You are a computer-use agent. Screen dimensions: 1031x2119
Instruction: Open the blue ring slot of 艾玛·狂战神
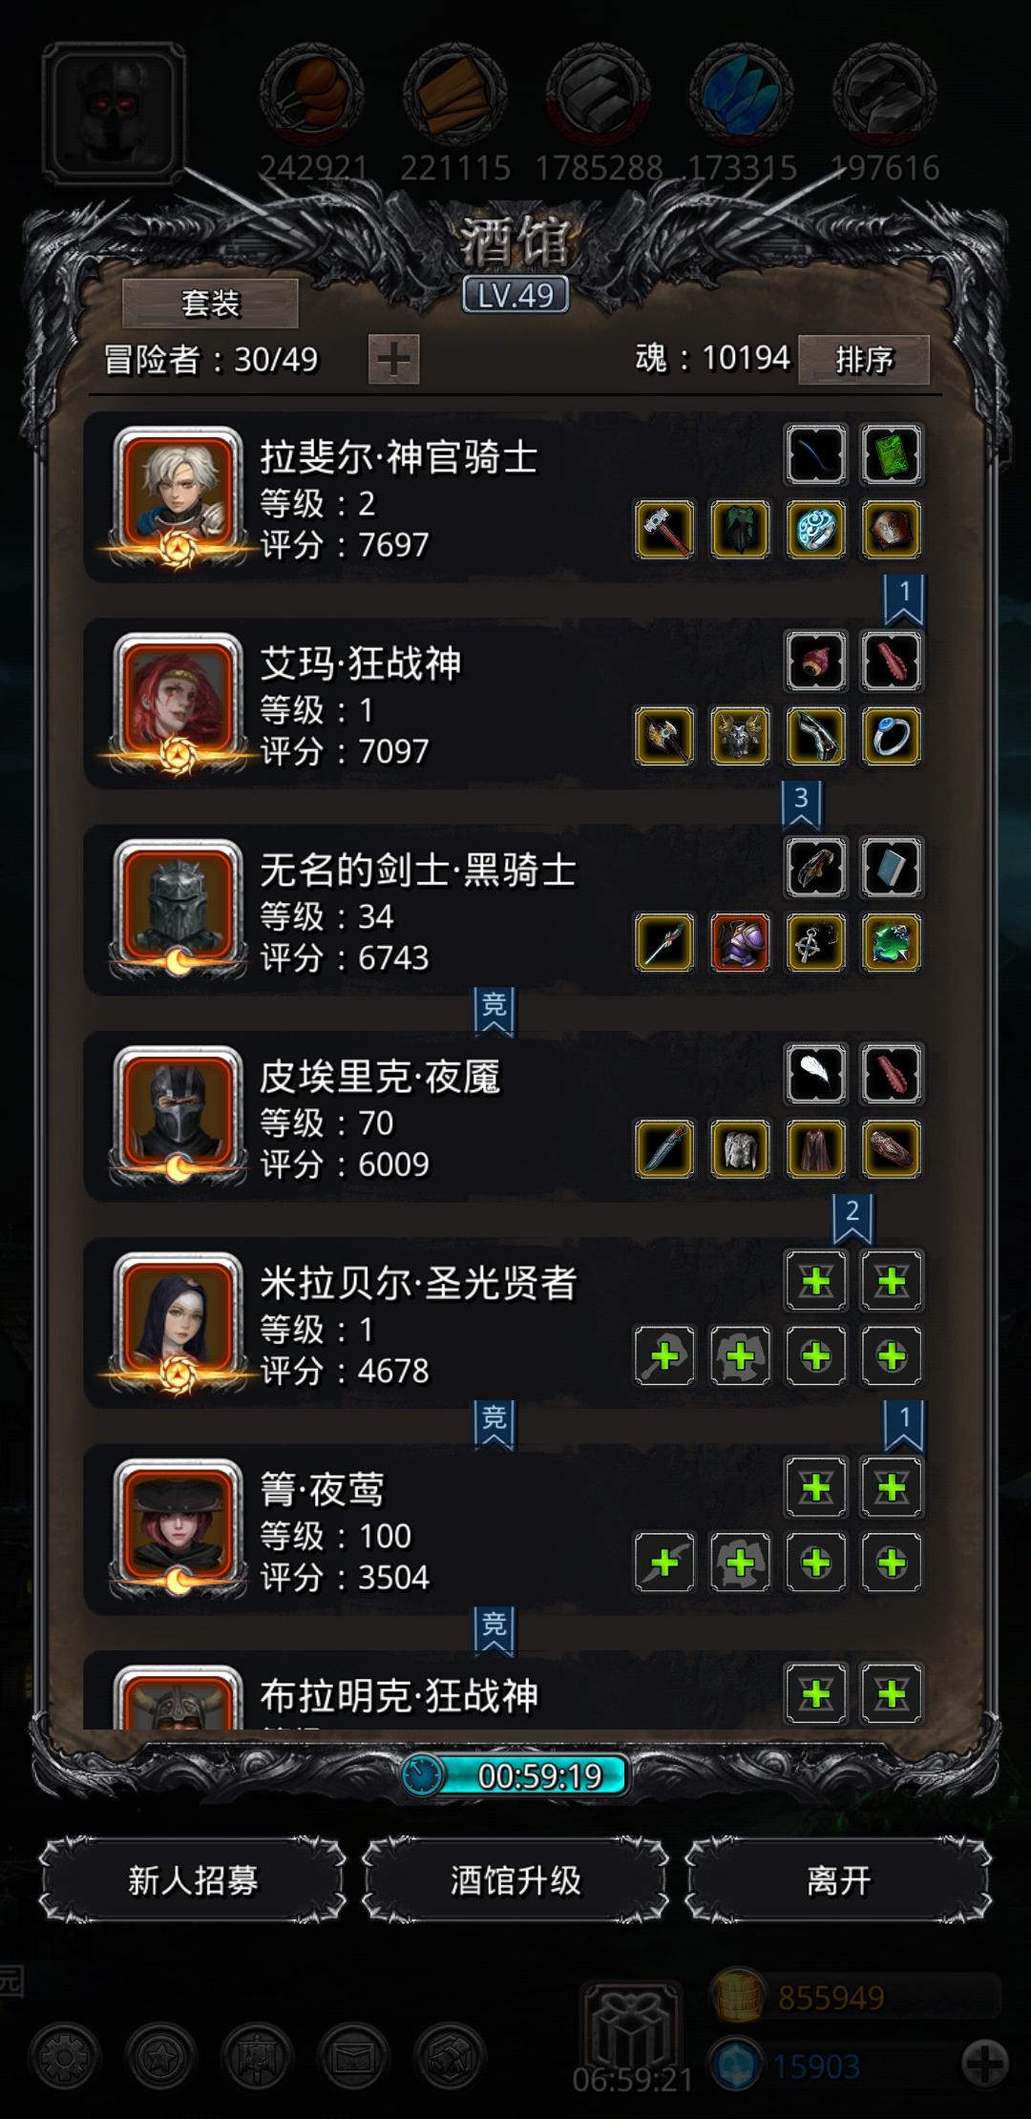(892, 736)
